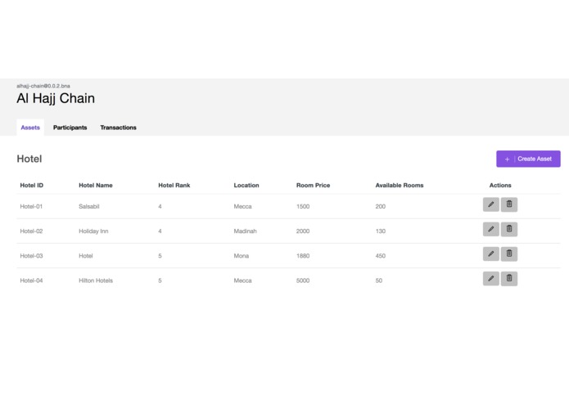Click the room price 5000

pos(303,281)
